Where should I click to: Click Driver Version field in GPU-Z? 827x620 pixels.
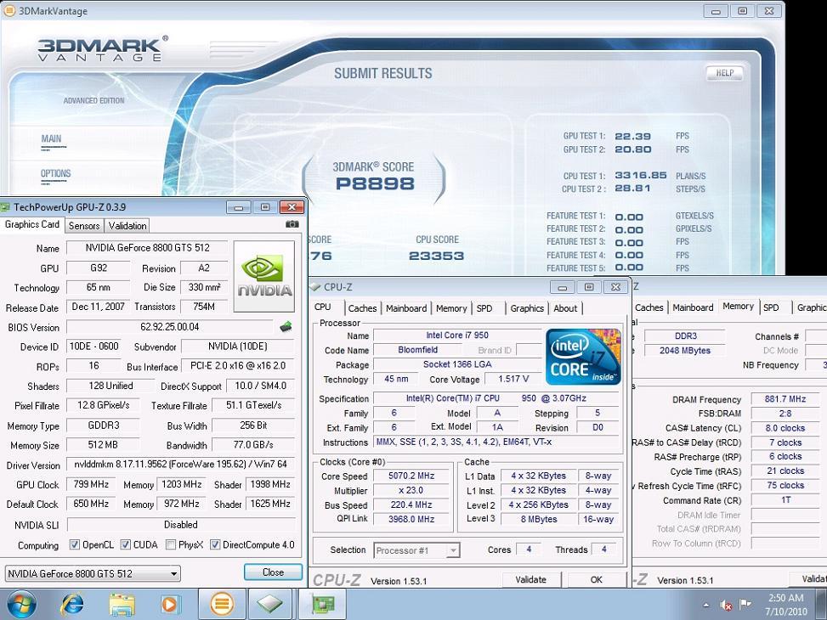(180, 465)
